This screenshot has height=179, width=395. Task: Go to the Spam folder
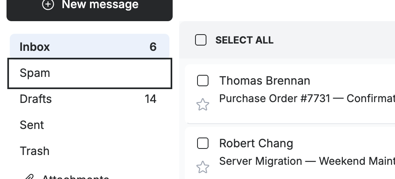tap(90, 73)
